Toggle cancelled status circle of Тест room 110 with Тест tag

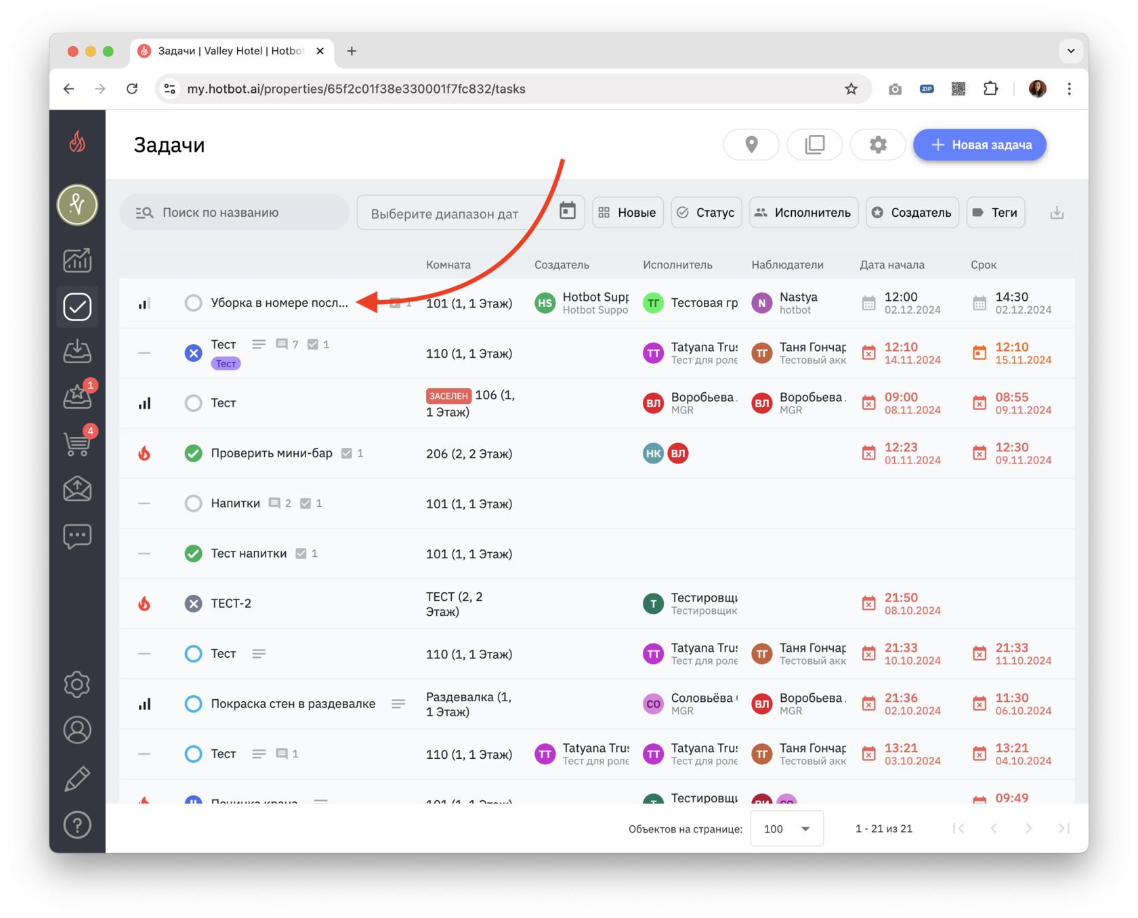tap(193, 353)
